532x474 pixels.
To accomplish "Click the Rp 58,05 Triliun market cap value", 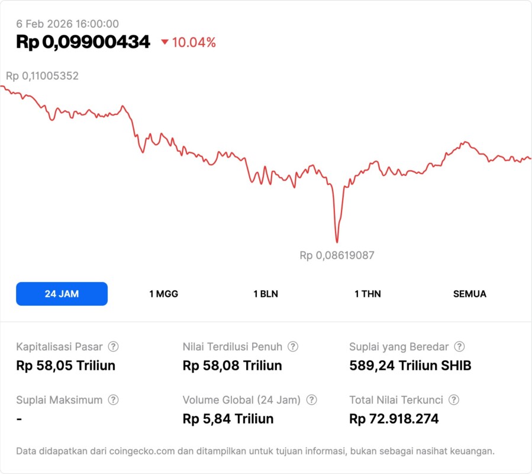I will point(66,366).
